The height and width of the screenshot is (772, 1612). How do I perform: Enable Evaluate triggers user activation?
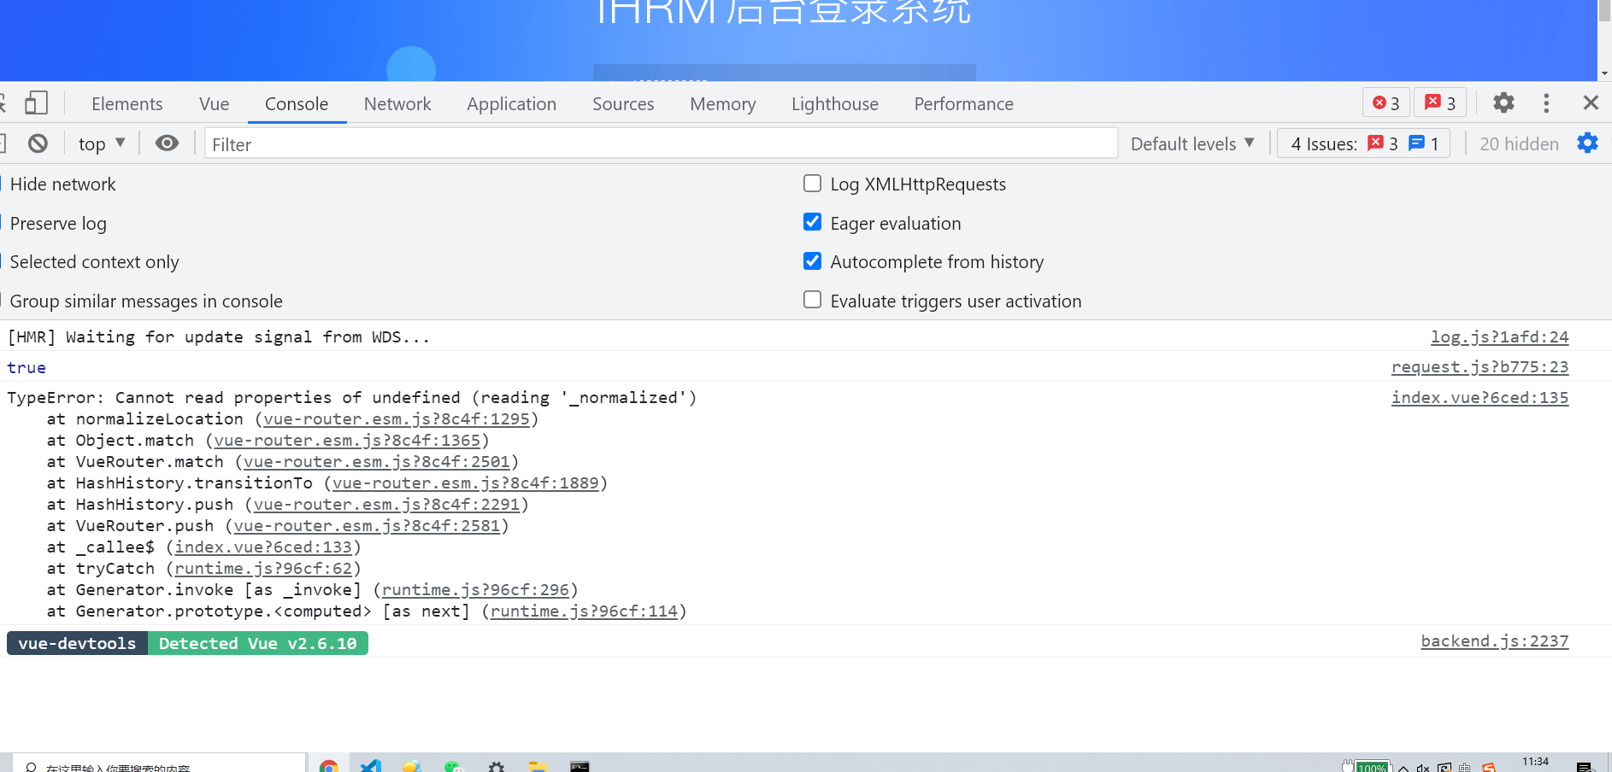pos(813,300)
